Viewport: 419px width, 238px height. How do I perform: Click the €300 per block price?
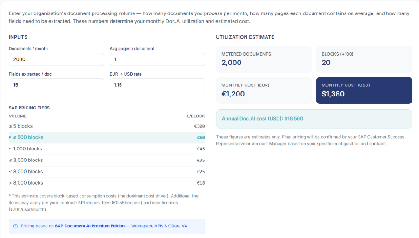(200, 126)
